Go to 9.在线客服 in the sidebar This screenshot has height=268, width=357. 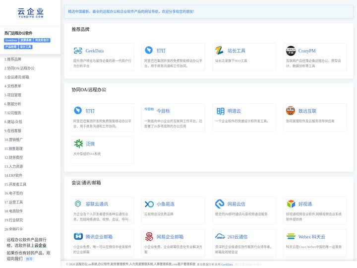[13, 131]
